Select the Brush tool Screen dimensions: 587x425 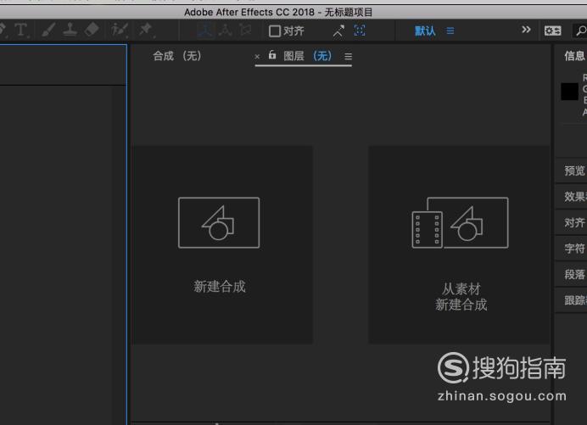coord(48,30)
